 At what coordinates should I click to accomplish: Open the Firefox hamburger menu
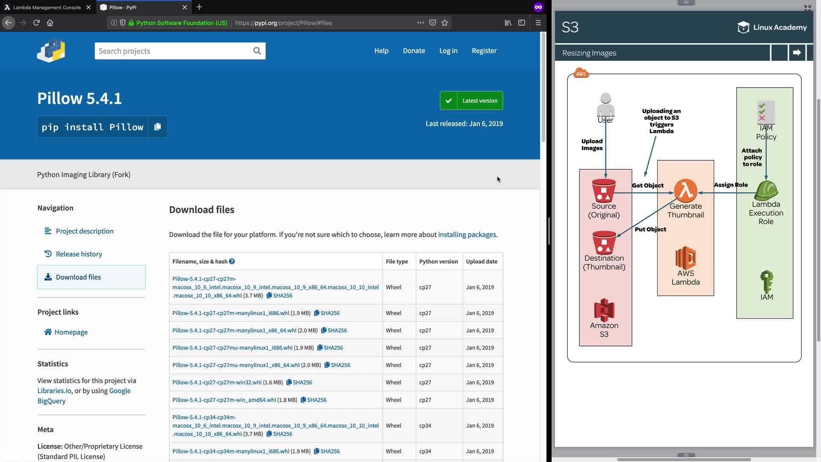538,23
